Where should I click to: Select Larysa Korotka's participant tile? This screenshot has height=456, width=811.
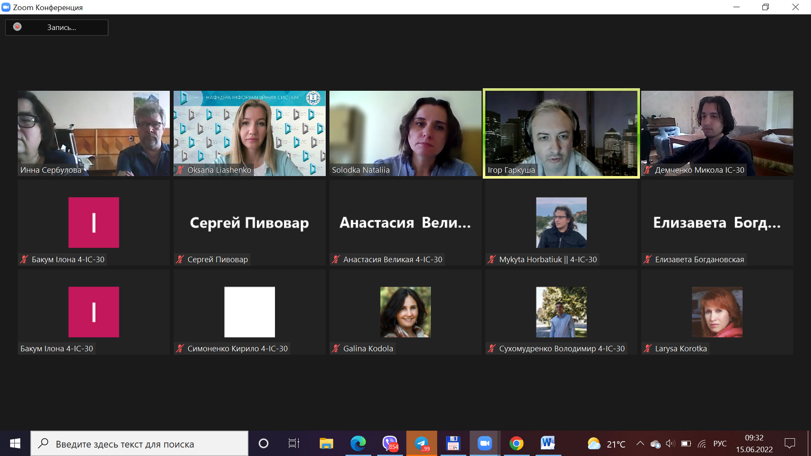pos(717,312)
